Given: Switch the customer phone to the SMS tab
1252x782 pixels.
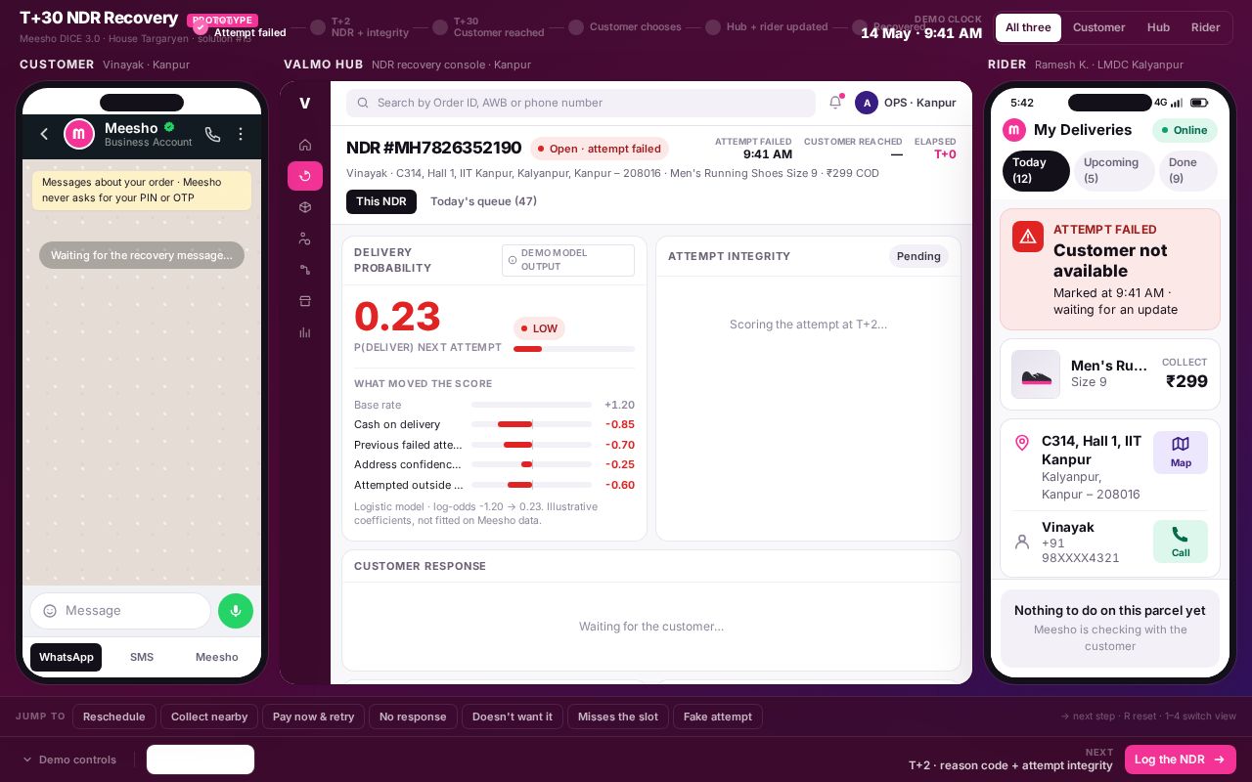Looking at the screenshot, I should click(142, 657).
